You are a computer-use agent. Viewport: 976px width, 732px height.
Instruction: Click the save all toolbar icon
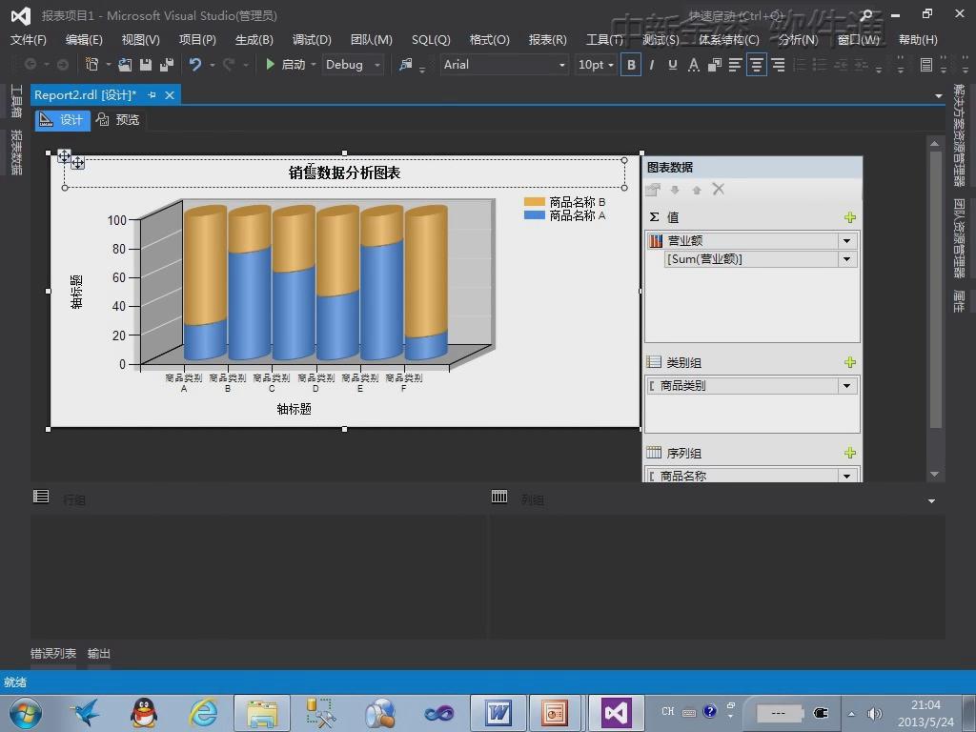166,64
